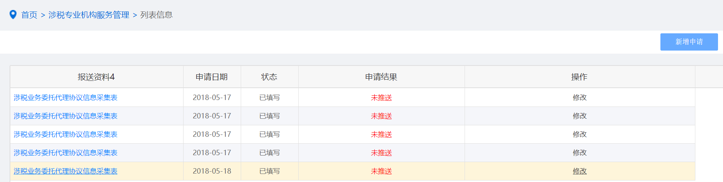Click the 列表信息 breadcrumb text
The width and height of the screenshot is (723, 182).
(156, 15)
